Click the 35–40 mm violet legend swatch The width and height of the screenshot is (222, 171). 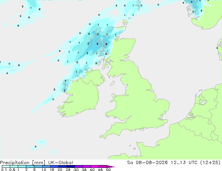tap(86, 166)
